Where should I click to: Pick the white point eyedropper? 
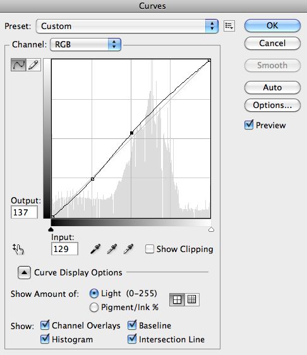pos(128,249)
